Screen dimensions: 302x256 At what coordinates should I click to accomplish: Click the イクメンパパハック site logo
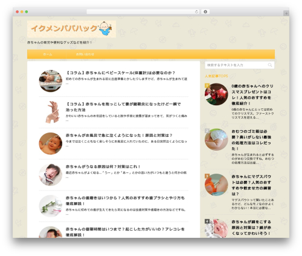click(x=71, y=29)
